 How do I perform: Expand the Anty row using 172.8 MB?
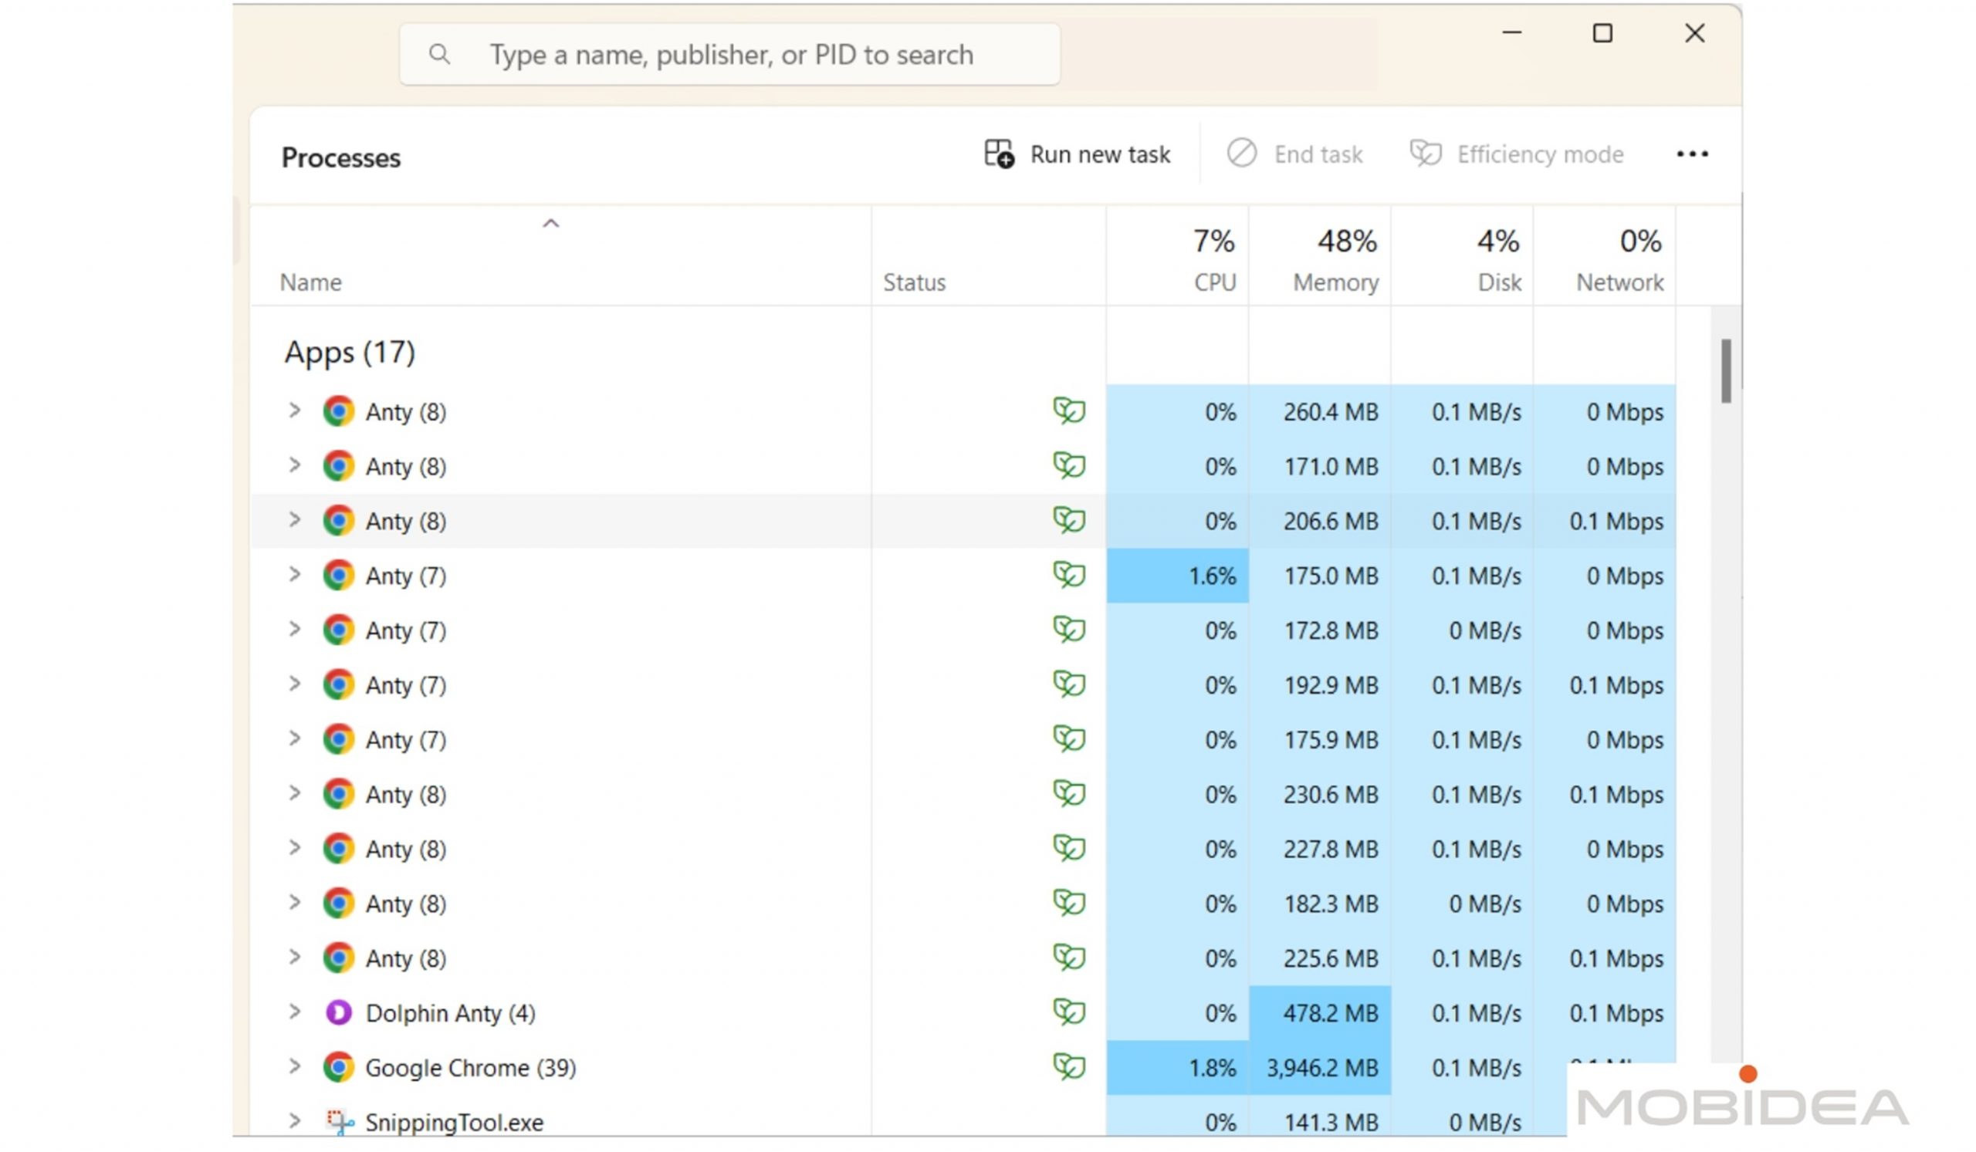294,630
